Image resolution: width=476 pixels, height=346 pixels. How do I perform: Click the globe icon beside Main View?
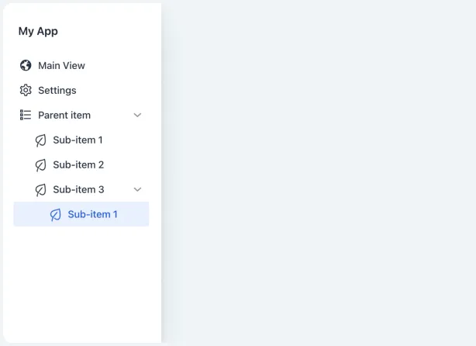(26, 66)
